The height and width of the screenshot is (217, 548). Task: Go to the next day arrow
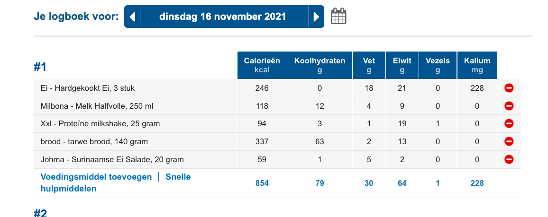tap(316, 17)
